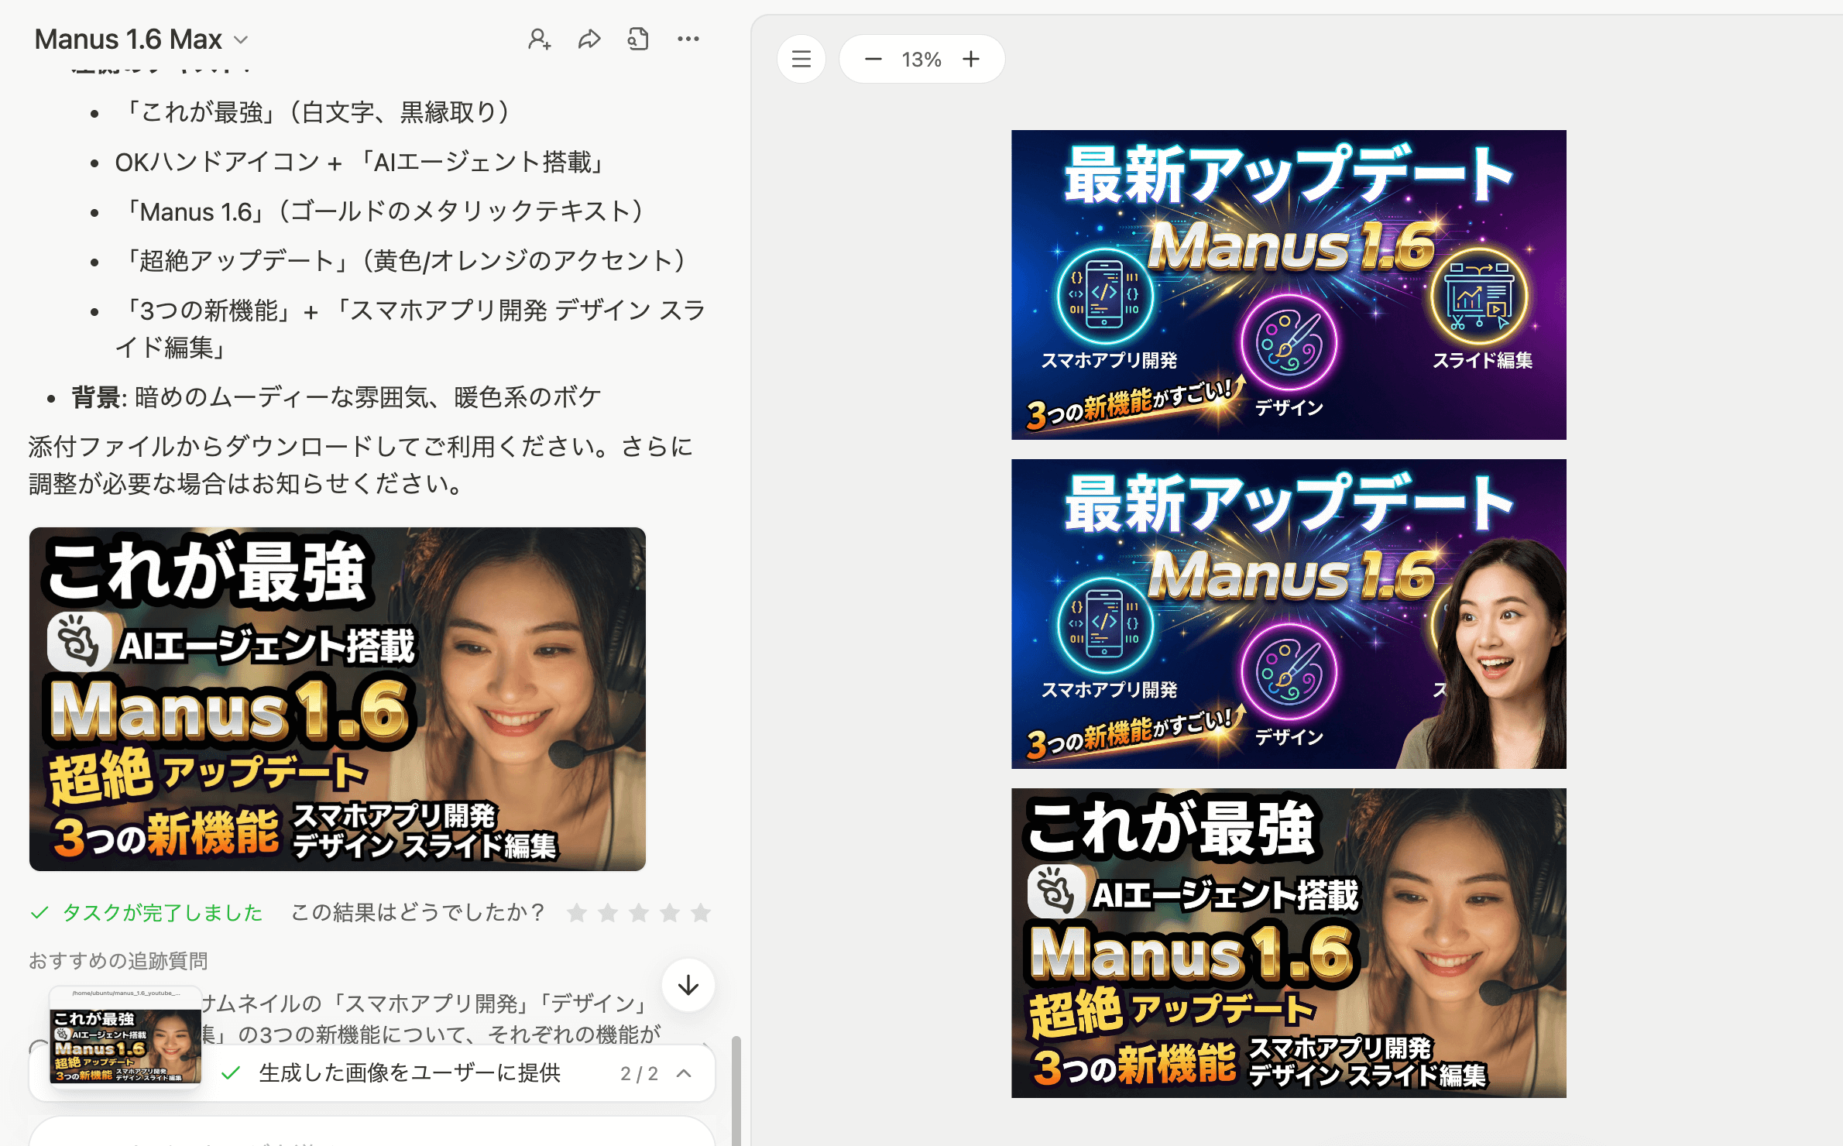Invite members with the add-person icon
Viewport: 1843px width, 1146px height.
[540, 38]
